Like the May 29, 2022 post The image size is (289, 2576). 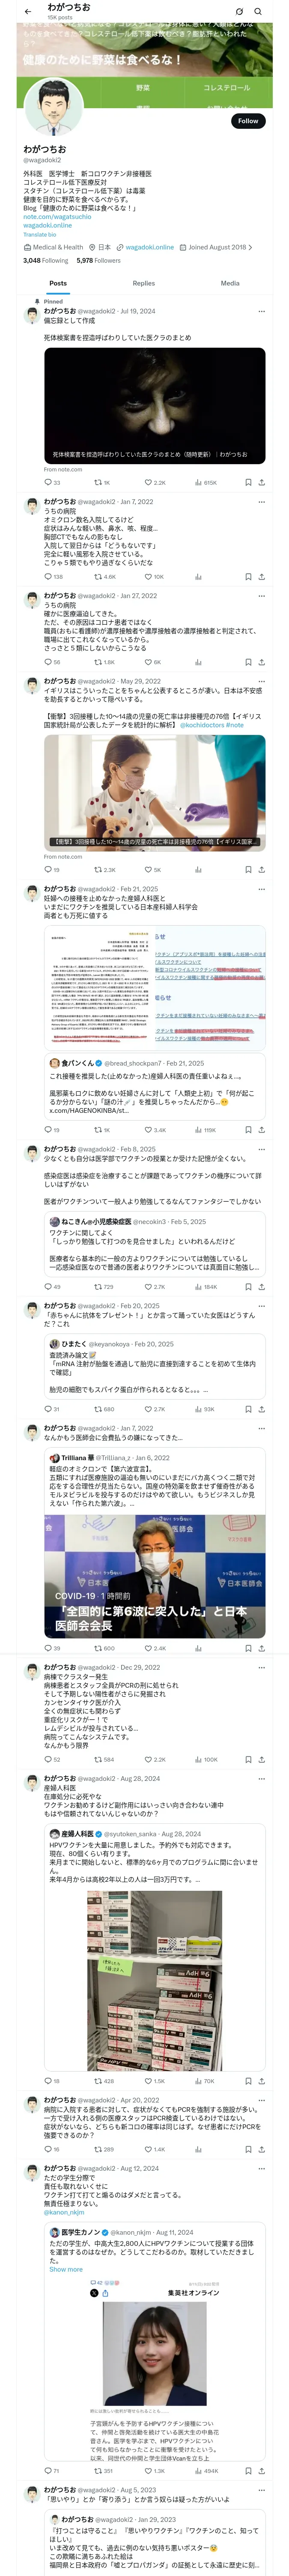(147, 869)
